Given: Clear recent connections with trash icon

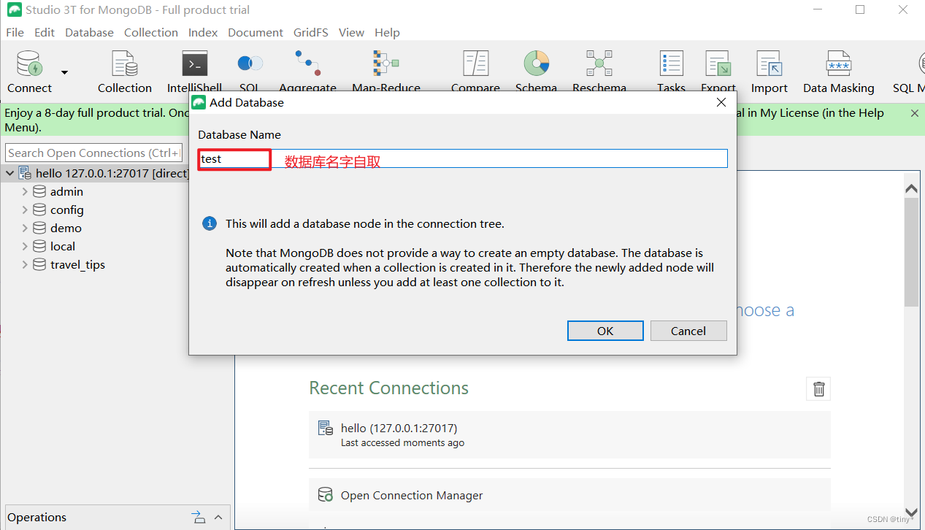Looking at the screenshot, I should click(x=818, y=389).
